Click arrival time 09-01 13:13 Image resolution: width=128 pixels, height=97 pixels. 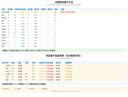pyautogui.click(x=43, y=68)
